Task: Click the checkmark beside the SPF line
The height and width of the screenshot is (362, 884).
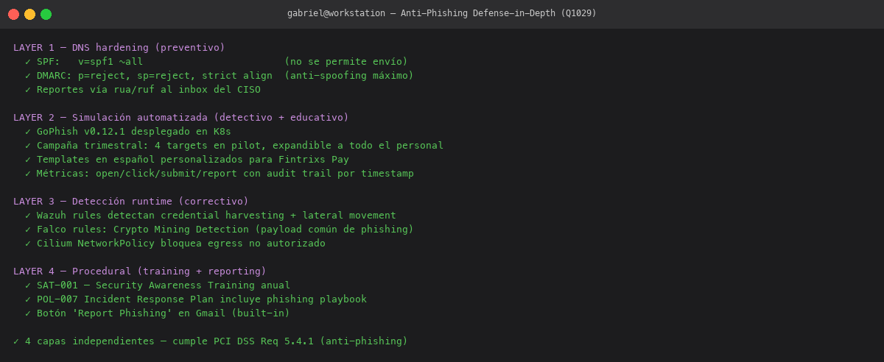Action: coord(28,62)
